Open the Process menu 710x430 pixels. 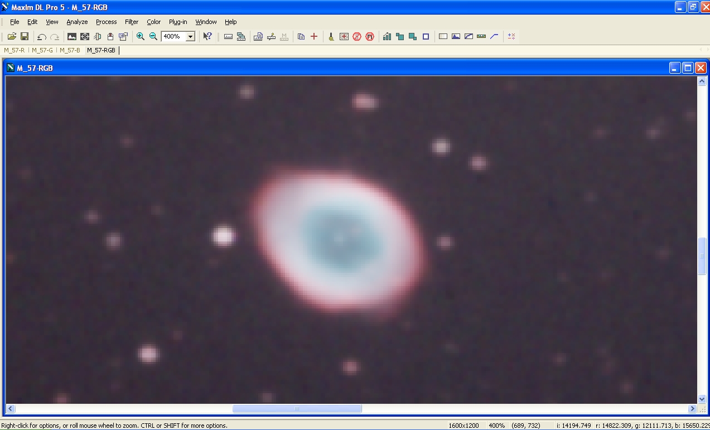coord(106,22)
